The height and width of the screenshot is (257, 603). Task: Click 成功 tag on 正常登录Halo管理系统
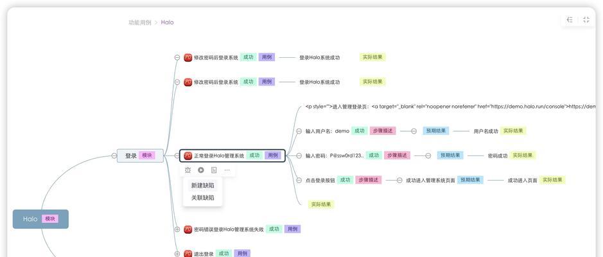254,155
